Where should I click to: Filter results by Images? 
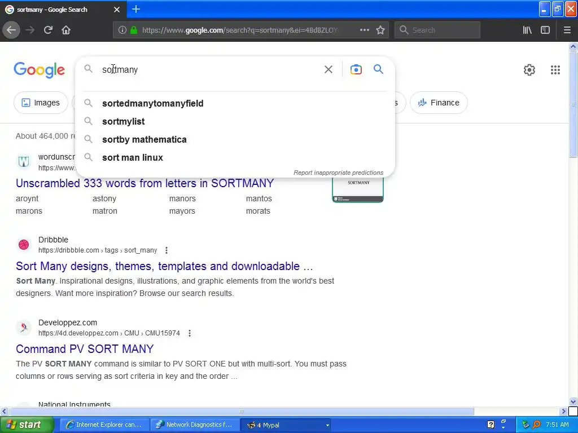tap(41, 103)
